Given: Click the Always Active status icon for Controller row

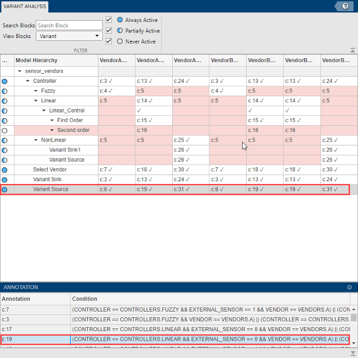Looking at the screenshot, I should [x=4, y=81].
